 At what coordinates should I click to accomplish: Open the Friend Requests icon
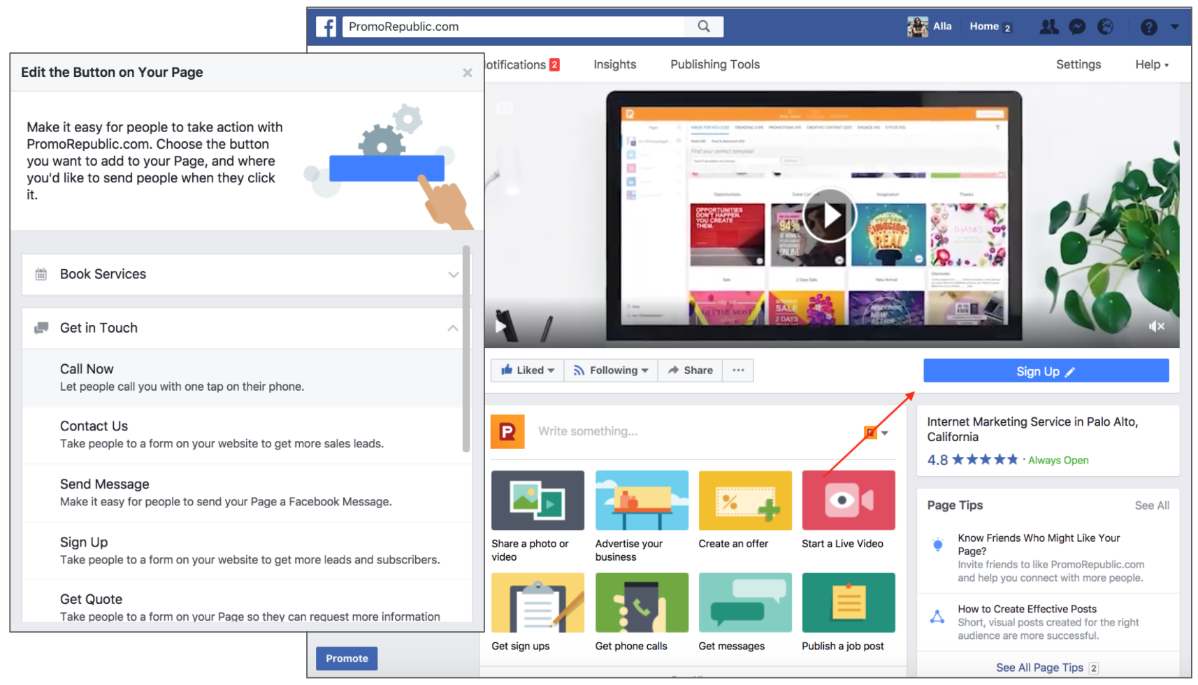1049,27
